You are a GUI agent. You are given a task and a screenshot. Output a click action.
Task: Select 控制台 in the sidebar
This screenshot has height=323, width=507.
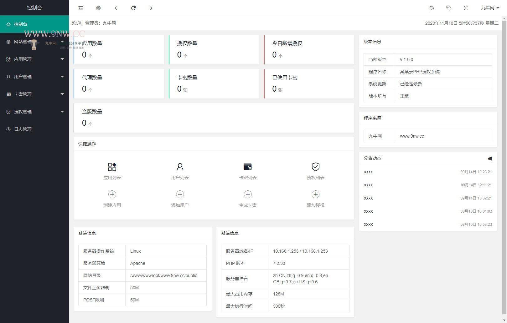click(34, 24)
